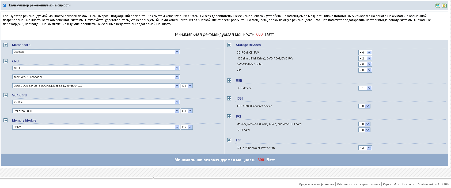Click the arrow icon beside CPU
451x188 pixels.
pyautogui.click(x=6, y=61)
